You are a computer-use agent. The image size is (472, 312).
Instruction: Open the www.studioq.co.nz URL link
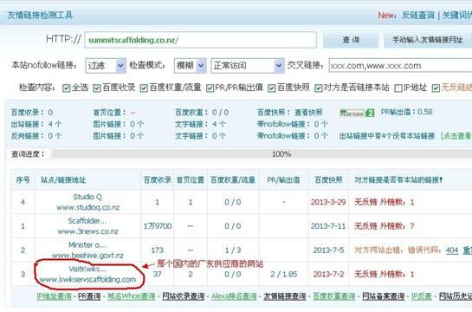pos(87,207)
